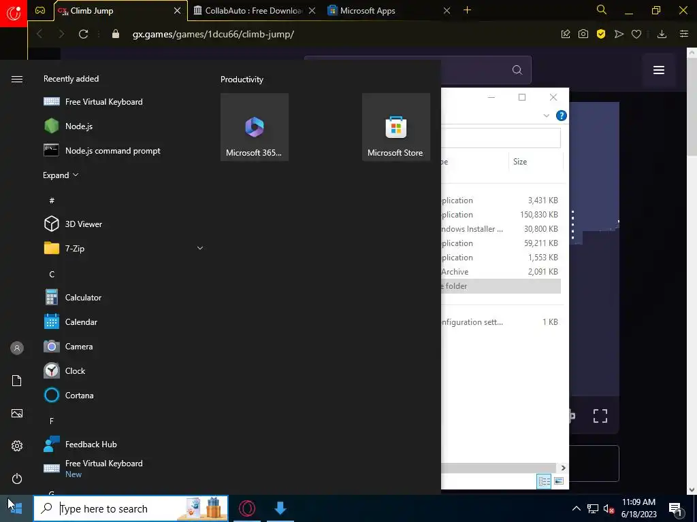Click the Power button in Start
This screenshot has width=697, height=522.
(17, 478)
